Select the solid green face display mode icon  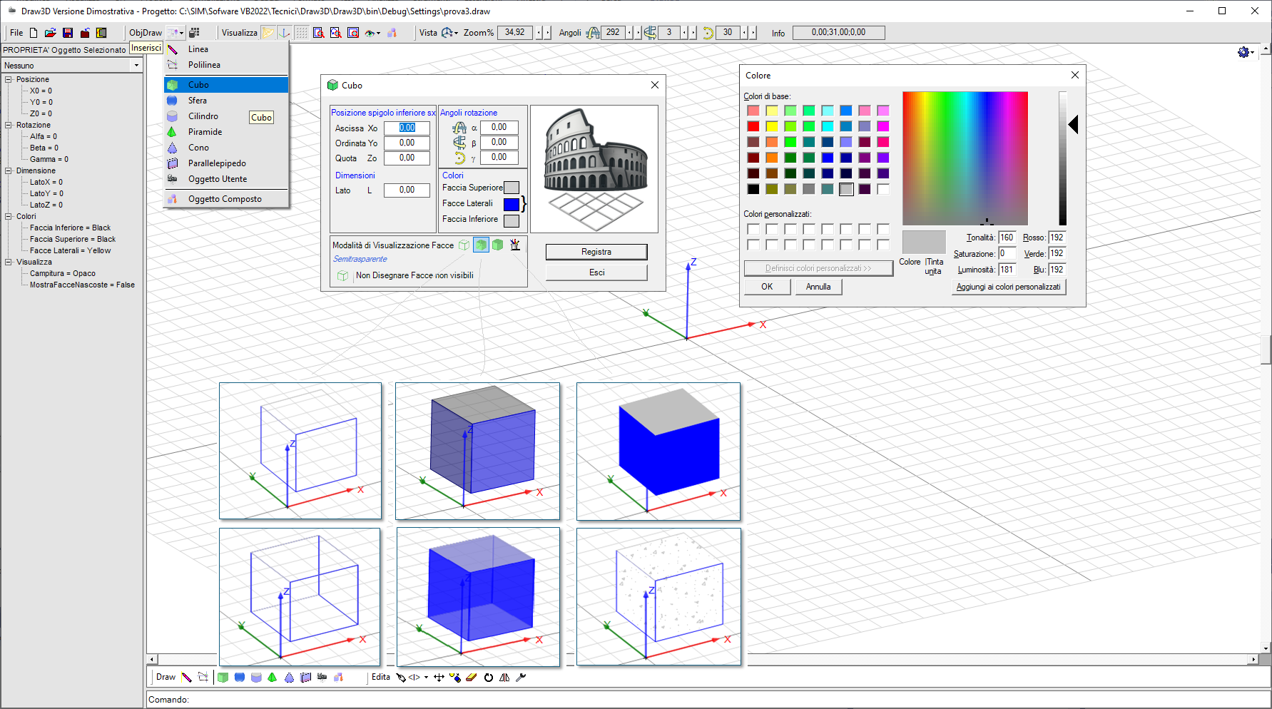pyautogui.click(x=498, y=245)
